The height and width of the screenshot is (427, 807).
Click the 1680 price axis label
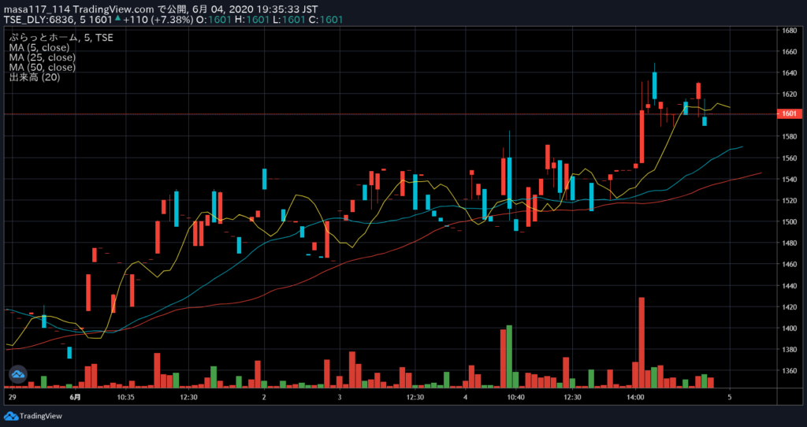tap(790, 31)
